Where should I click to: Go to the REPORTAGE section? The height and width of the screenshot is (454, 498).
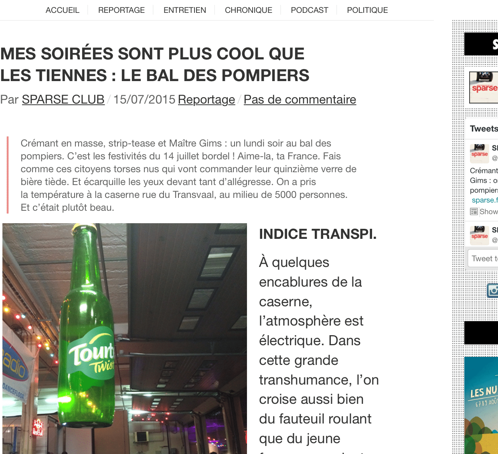(121, 10)
